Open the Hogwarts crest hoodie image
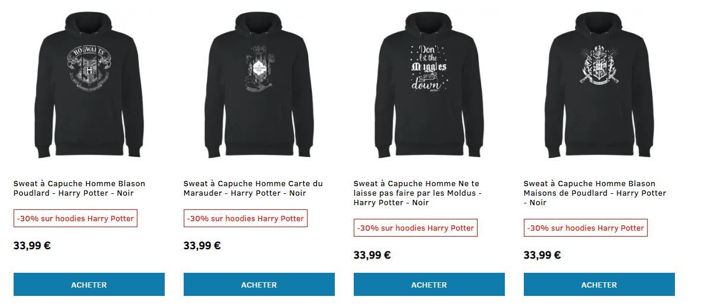 click(89, 85)
